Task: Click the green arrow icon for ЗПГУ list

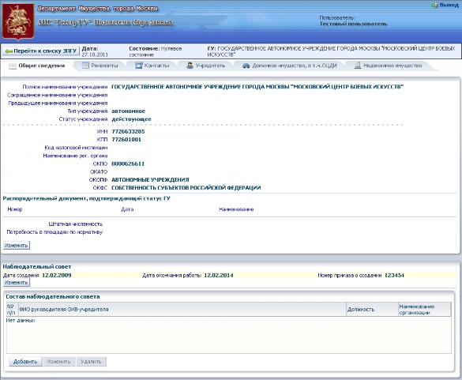Action: pyautogui.click(x=9, y=51)
